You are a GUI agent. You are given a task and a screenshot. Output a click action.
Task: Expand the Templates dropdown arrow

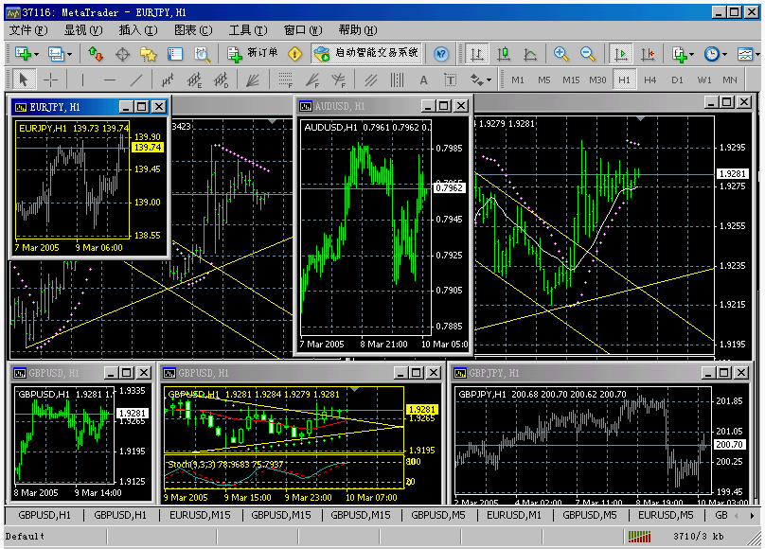(x=757, y=54)
